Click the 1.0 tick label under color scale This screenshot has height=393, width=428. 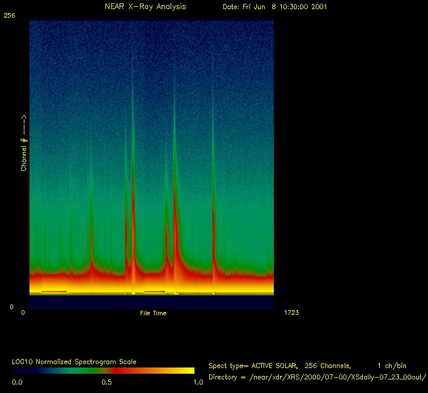[x=198, y=382]
